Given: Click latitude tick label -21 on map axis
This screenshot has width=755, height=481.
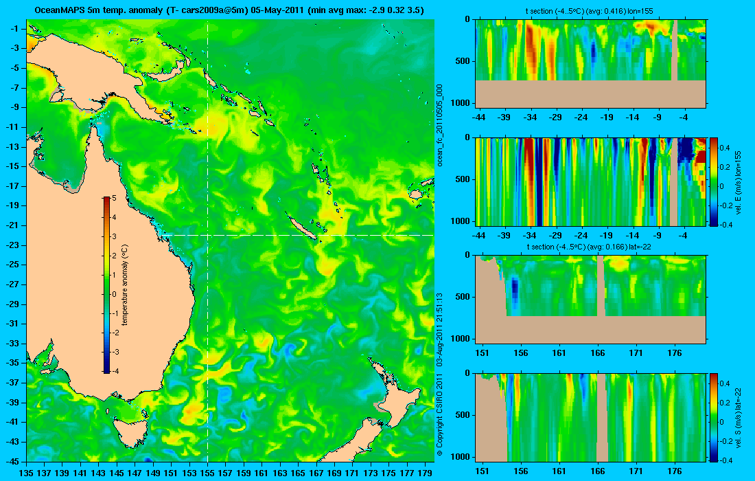Looking at the screenshot, I should (13, 225).
